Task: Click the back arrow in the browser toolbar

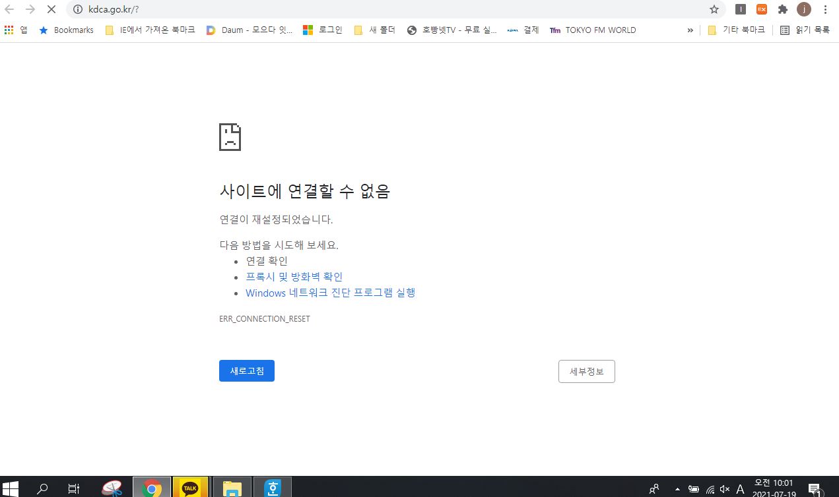Action: [9, 9]
